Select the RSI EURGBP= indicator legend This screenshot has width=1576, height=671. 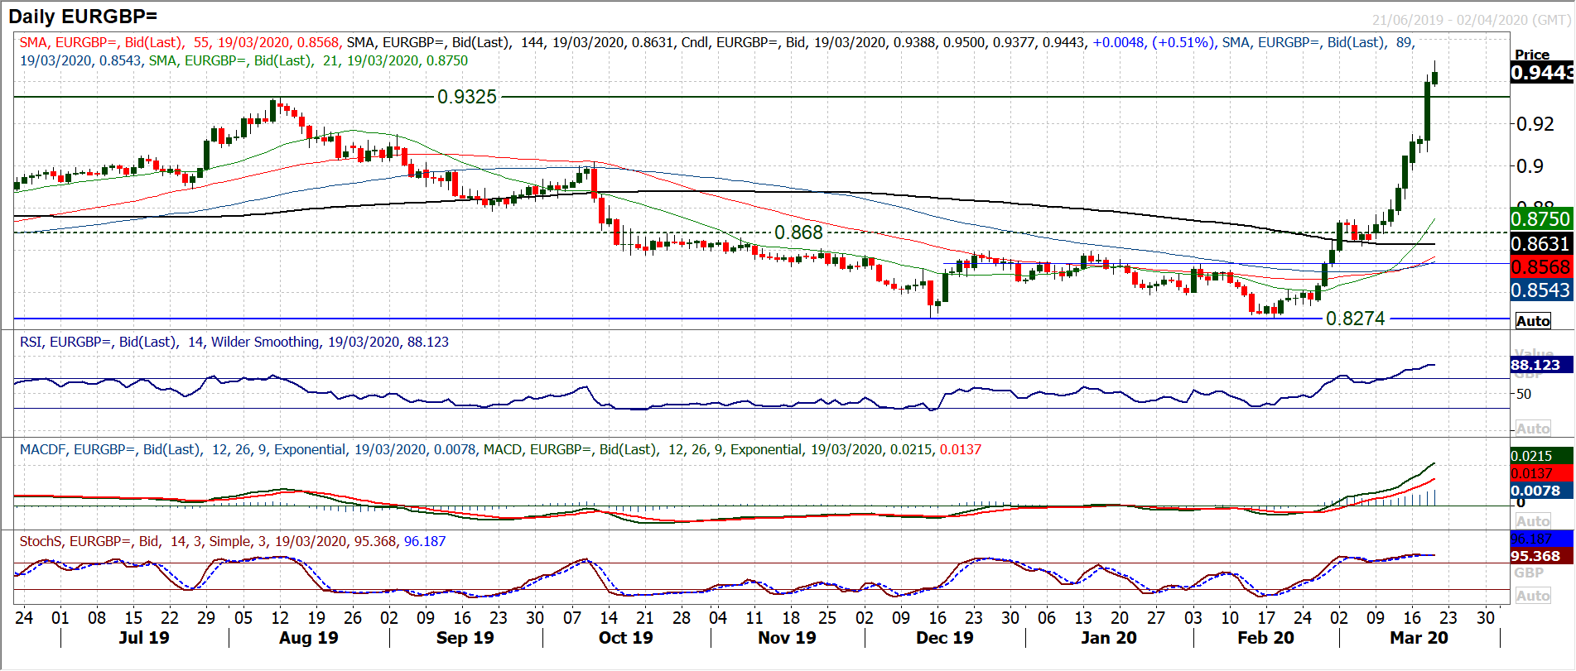234,342
